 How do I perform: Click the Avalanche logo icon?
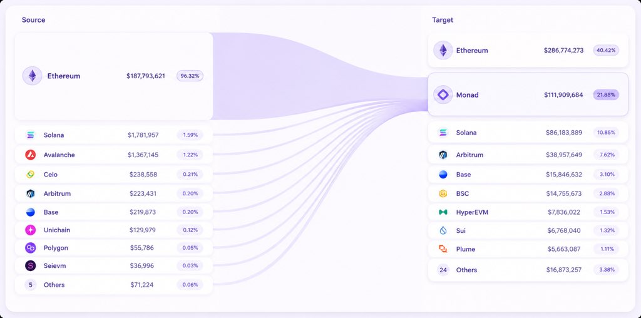(30, 155)
